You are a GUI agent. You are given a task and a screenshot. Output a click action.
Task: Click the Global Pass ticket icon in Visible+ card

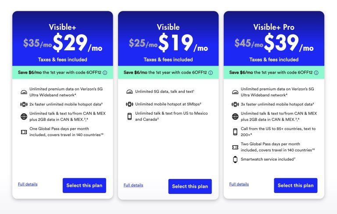click(23, 132)
